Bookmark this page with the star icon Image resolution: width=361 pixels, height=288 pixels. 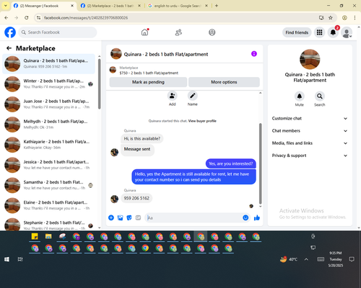click(331, 17)
